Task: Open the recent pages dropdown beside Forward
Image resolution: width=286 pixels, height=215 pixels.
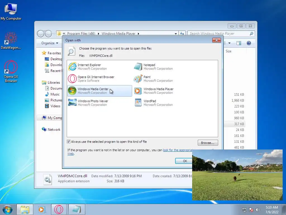Action: [54, 34]
